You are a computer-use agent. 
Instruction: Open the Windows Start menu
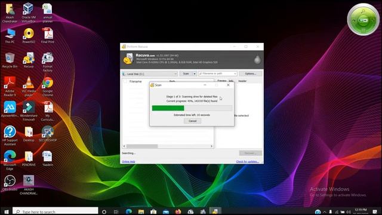[x=7, y=211]
